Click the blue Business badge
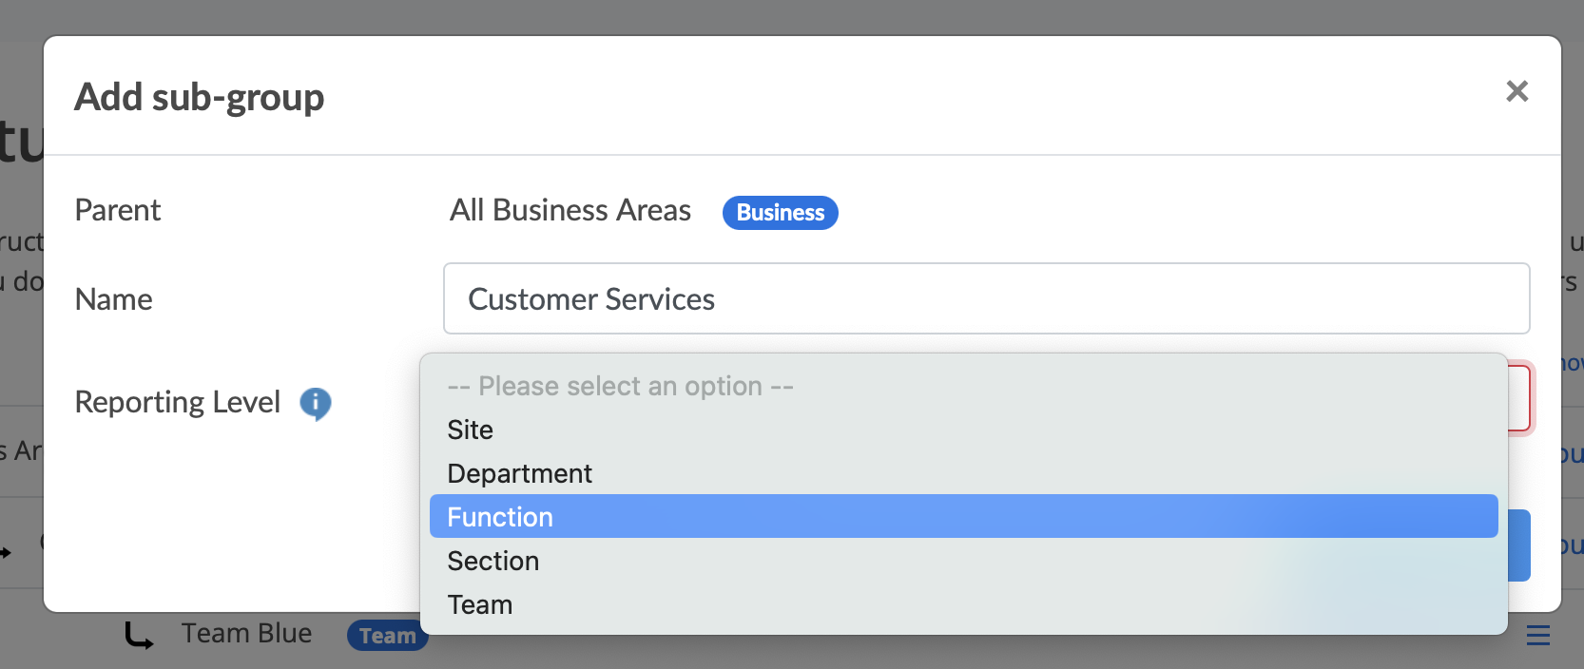The height and width of the screenshot is (669, 1584). (x=780, y=213)
